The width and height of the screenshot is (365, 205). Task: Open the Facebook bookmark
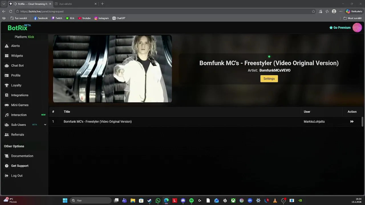(x=41, y=18)
